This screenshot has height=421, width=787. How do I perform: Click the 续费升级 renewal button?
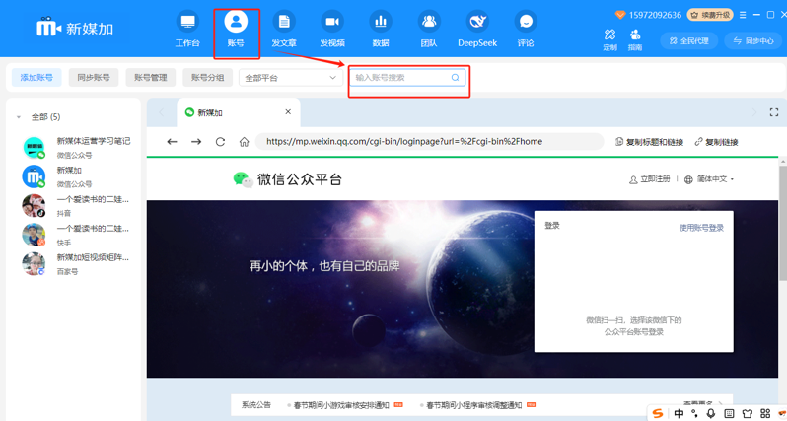710,15
